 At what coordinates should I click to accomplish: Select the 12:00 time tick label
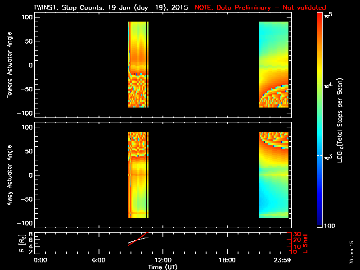pos(162,260)
